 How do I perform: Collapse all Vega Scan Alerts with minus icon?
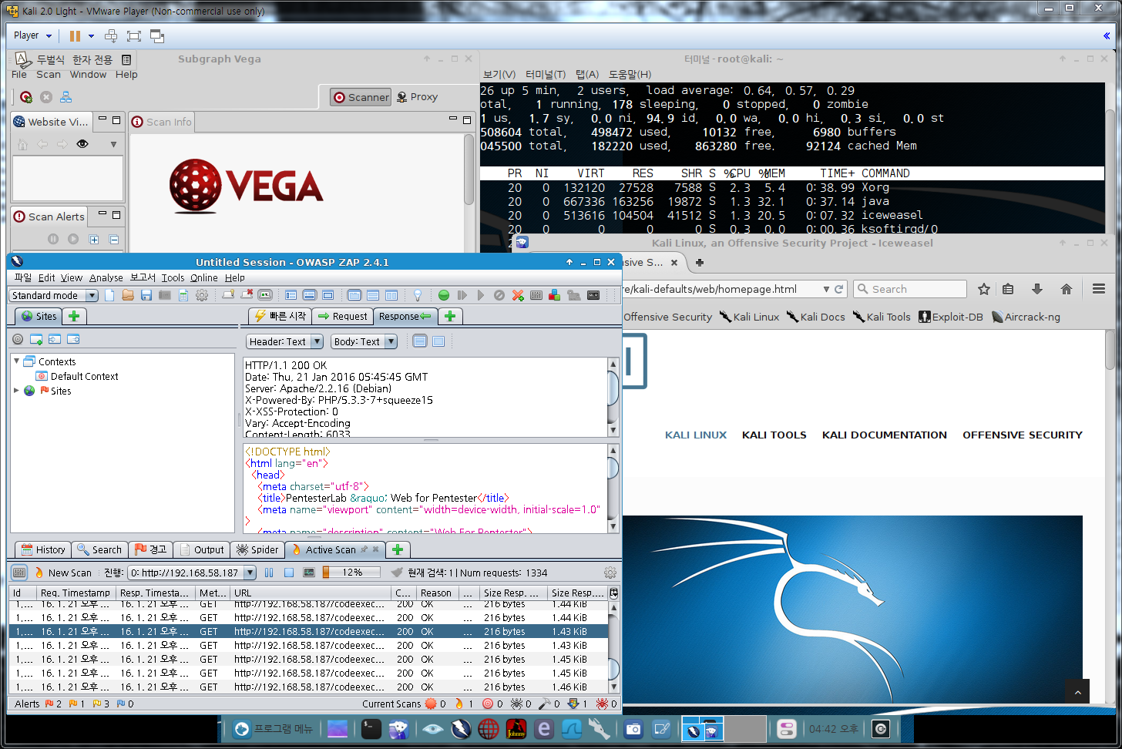[114, 240]
